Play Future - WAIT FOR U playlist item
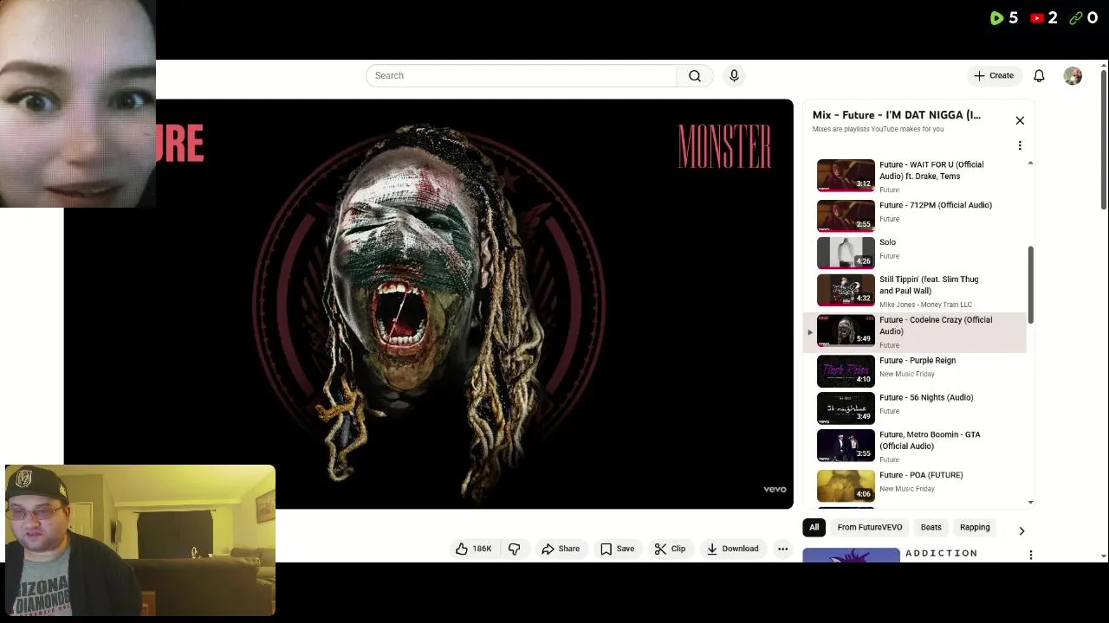1109x623 pixels. click(915, 176)
